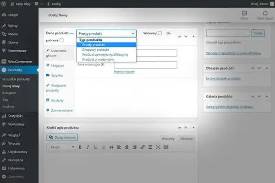Click the Harmonogram schedule link
275x183 pixels.
pos(124,72)
